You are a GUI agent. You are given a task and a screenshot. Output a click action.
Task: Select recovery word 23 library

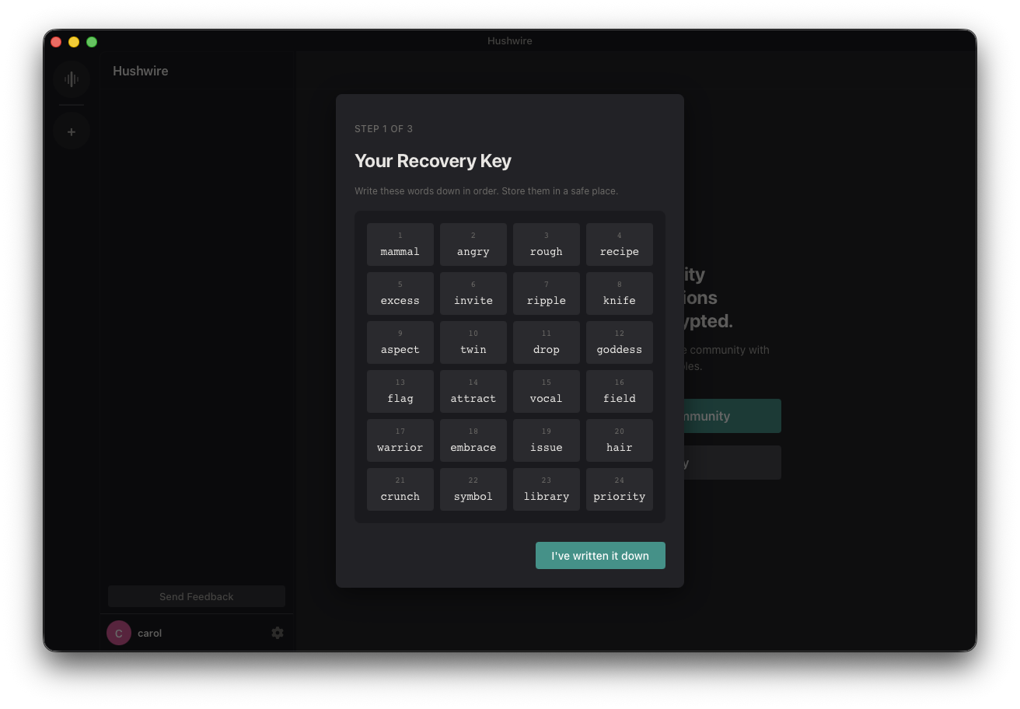click(547, 489)
